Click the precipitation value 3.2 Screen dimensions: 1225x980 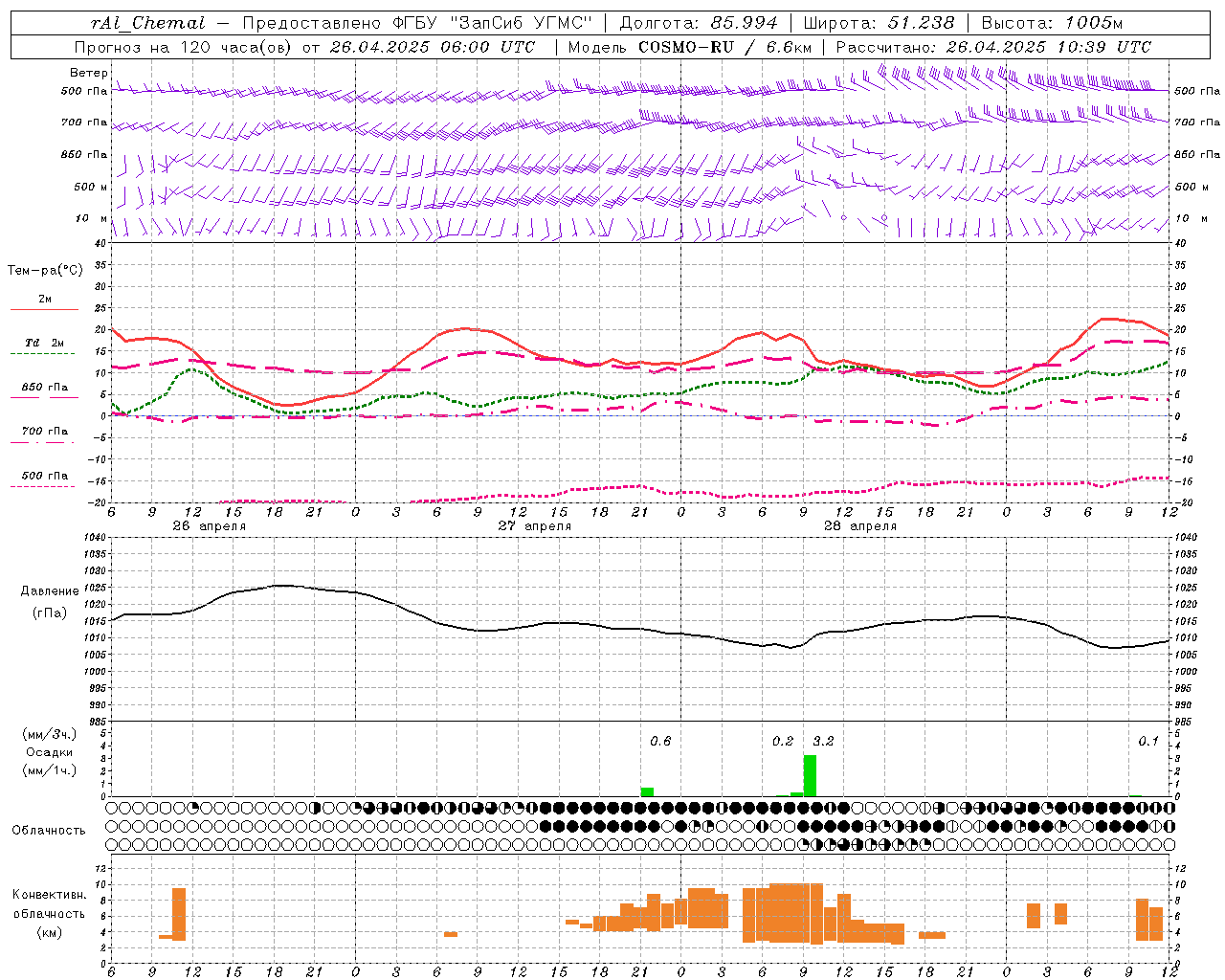[823, 741]
